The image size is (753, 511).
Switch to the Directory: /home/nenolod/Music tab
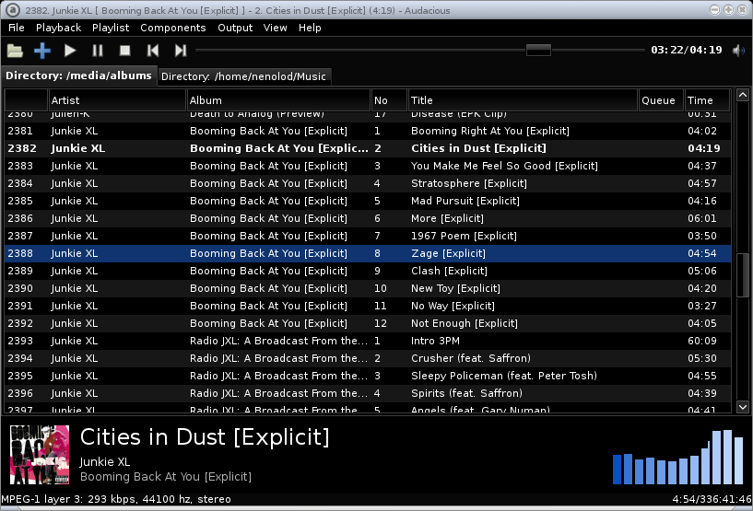(243, 76)
